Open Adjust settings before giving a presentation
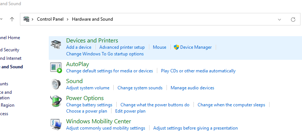Screen dimensions: 302x134 tap(196, 128)
